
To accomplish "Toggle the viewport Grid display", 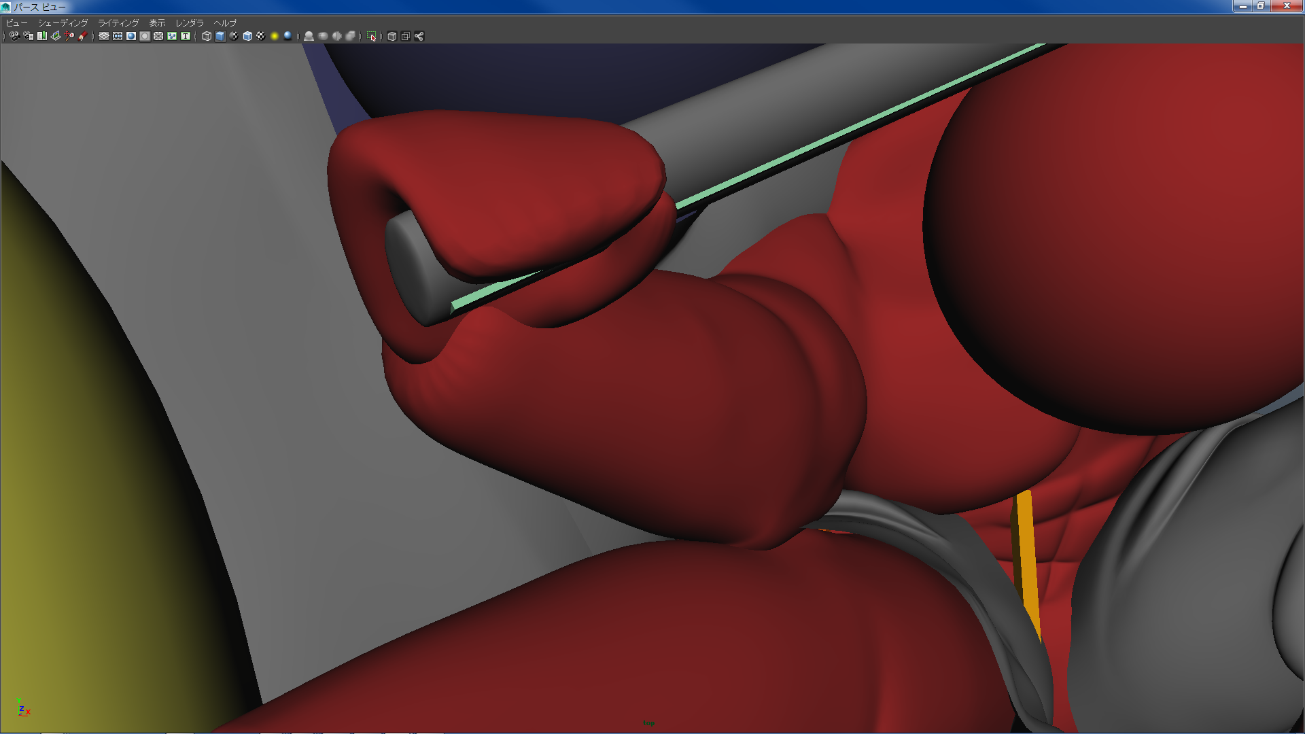I will click(x=104, y=36).
